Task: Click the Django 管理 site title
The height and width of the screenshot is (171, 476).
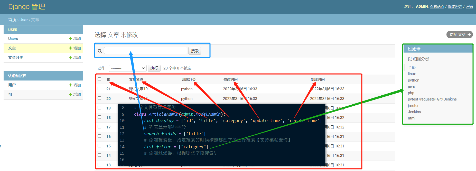Action: (x=27, y=7)
